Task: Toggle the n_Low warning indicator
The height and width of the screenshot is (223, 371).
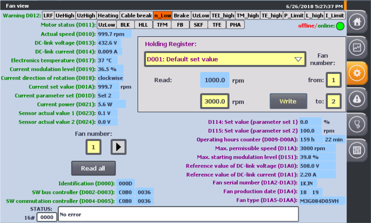Action: pyautogui.click(x=162, y=16)
